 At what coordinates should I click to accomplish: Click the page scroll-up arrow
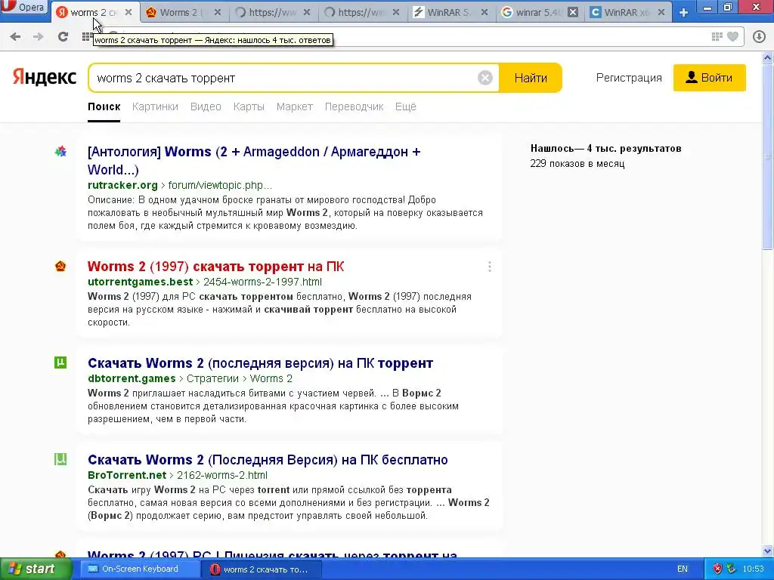tap(768, 58)
